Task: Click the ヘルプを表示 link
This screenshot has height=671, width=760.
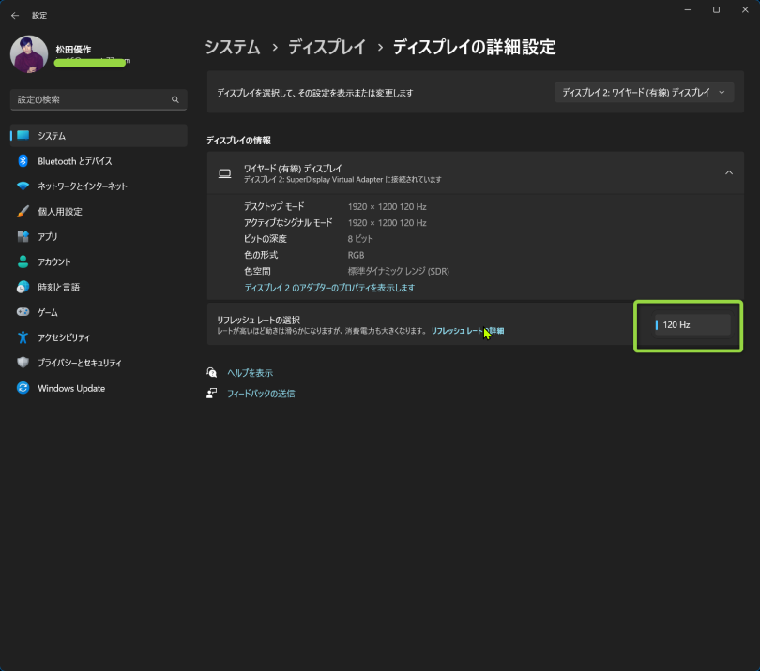Action: 251,373
